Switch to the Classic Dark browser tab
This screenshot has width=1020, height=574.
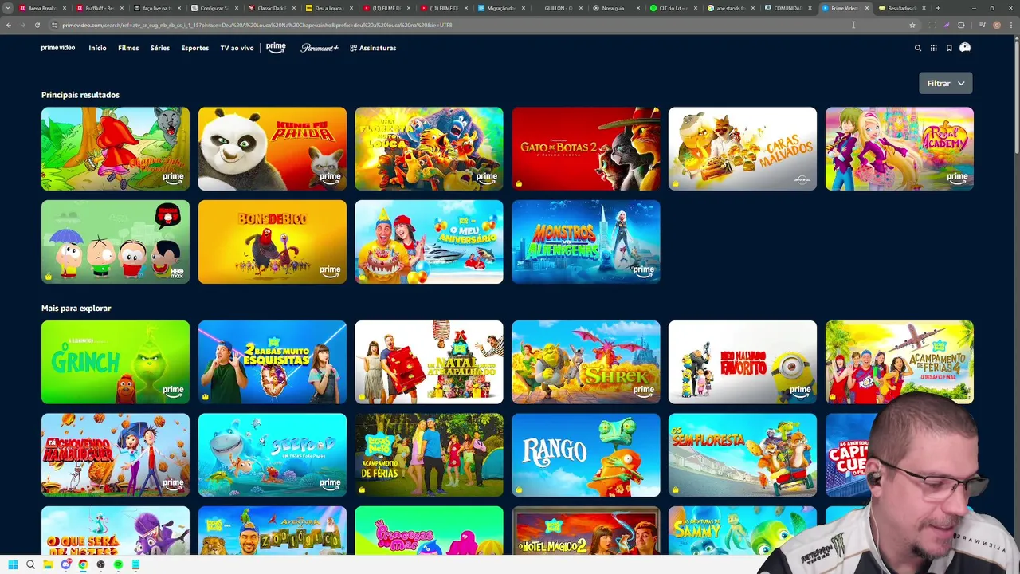(271, 8)
